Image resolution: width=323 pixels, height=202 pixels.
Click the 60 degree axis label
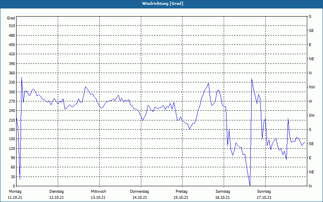coord(13,167)
